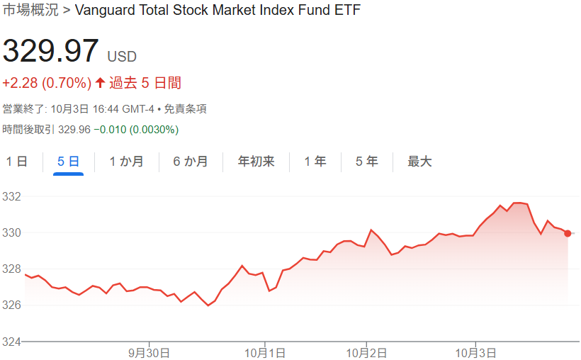581x360 pixels.
Task: Click the Vanguard Total Stock Market ETF title
Action: 218,10
